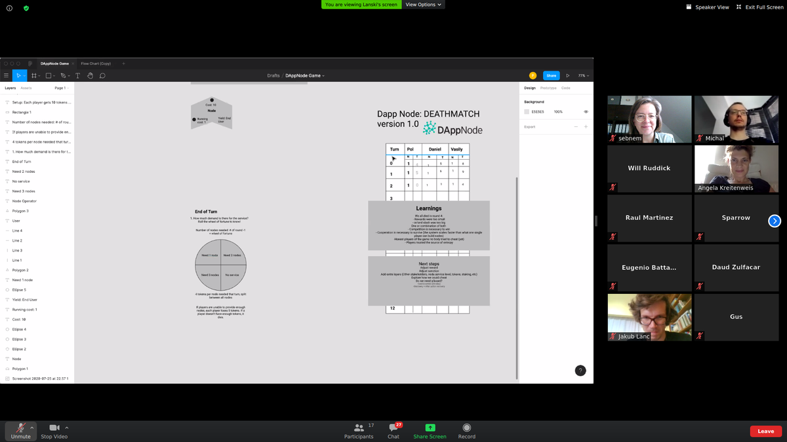This screenshot has height=442, width=787.
Task: Open the View Options dropdown
Action: click(424, 5)
